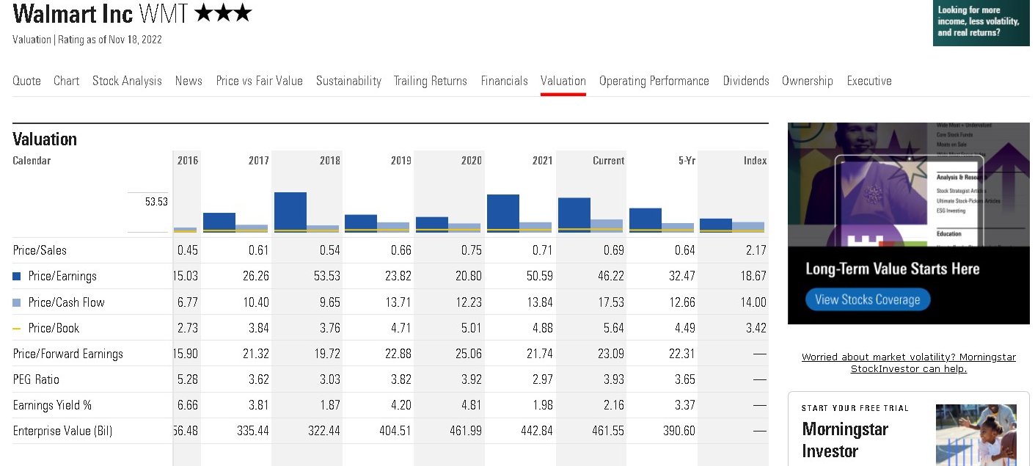The image size is (1035, 466).
Task: Click the top-right income and volatility ad banner
Action: tap(980, 23)
